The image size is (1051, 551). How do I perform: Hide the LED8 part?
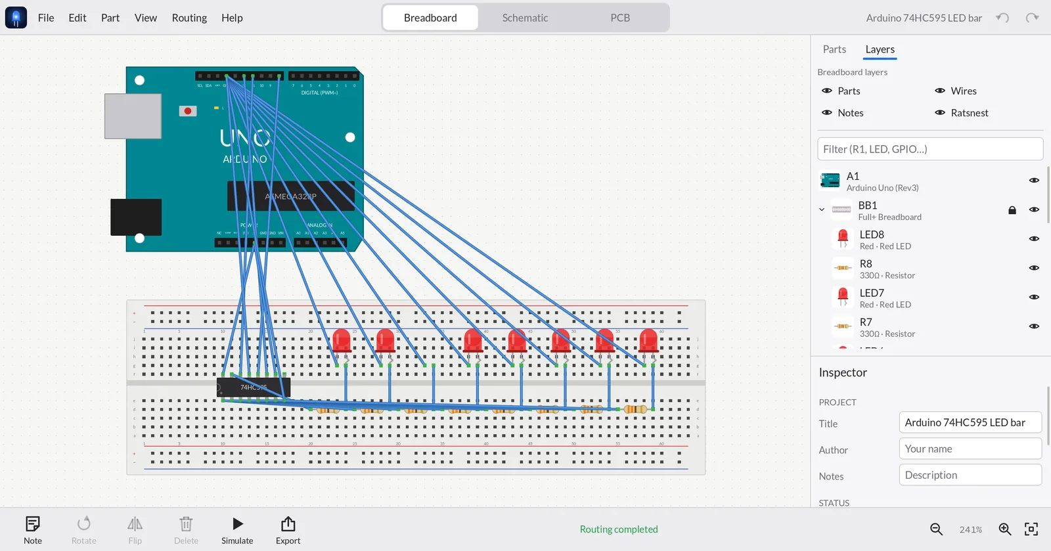[1034, 239]
